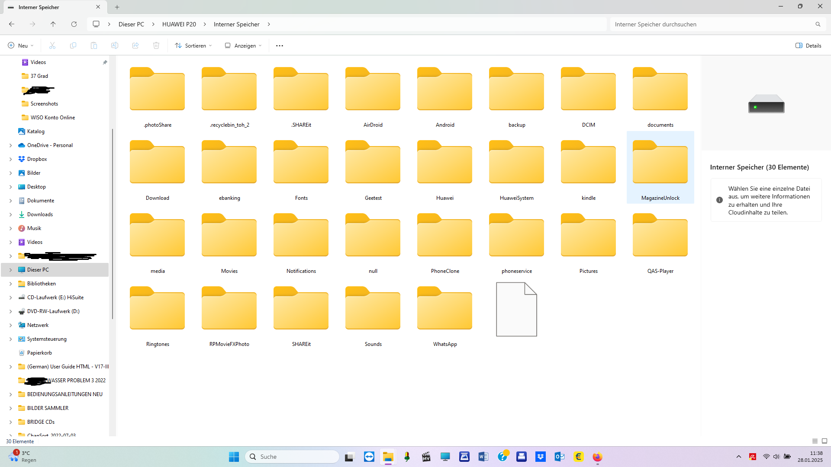Click the Refresh button in navigation bar
The width and height of the screenshot is (831, 467).
[74, 24]
